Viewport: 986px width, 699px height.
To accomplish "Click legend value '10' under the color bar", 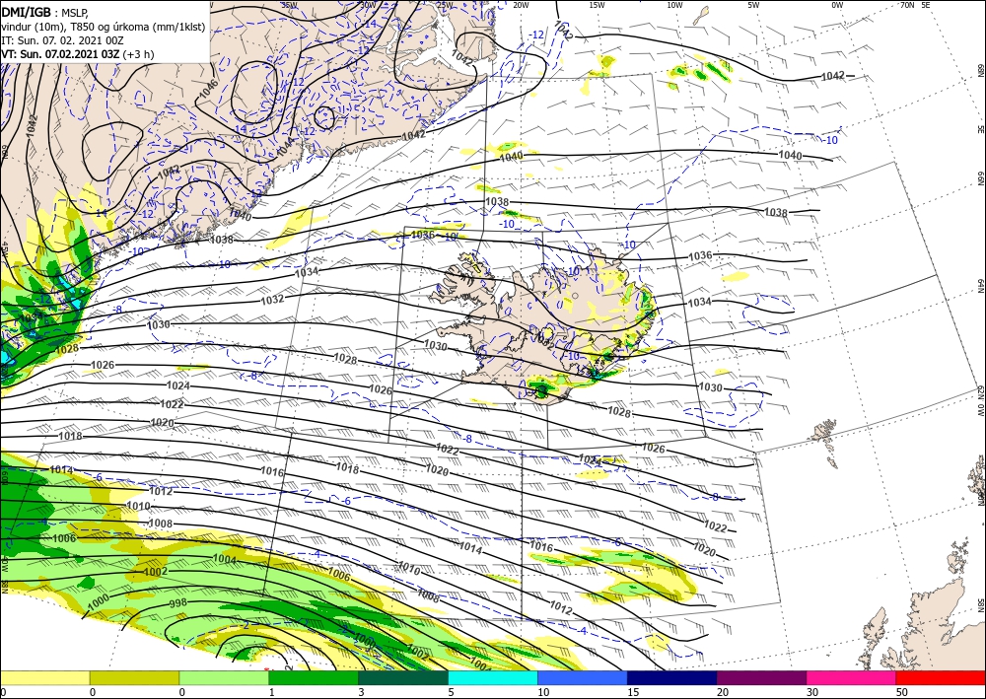I will point(543,692).
